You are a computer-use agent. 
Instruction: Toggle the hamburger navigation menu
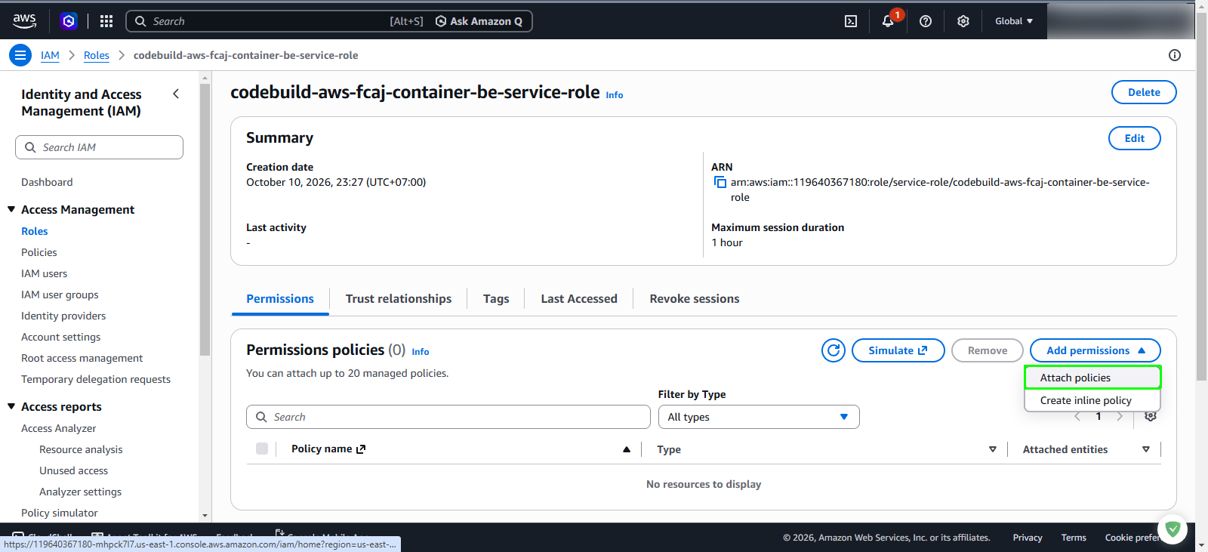click(20, 55)
